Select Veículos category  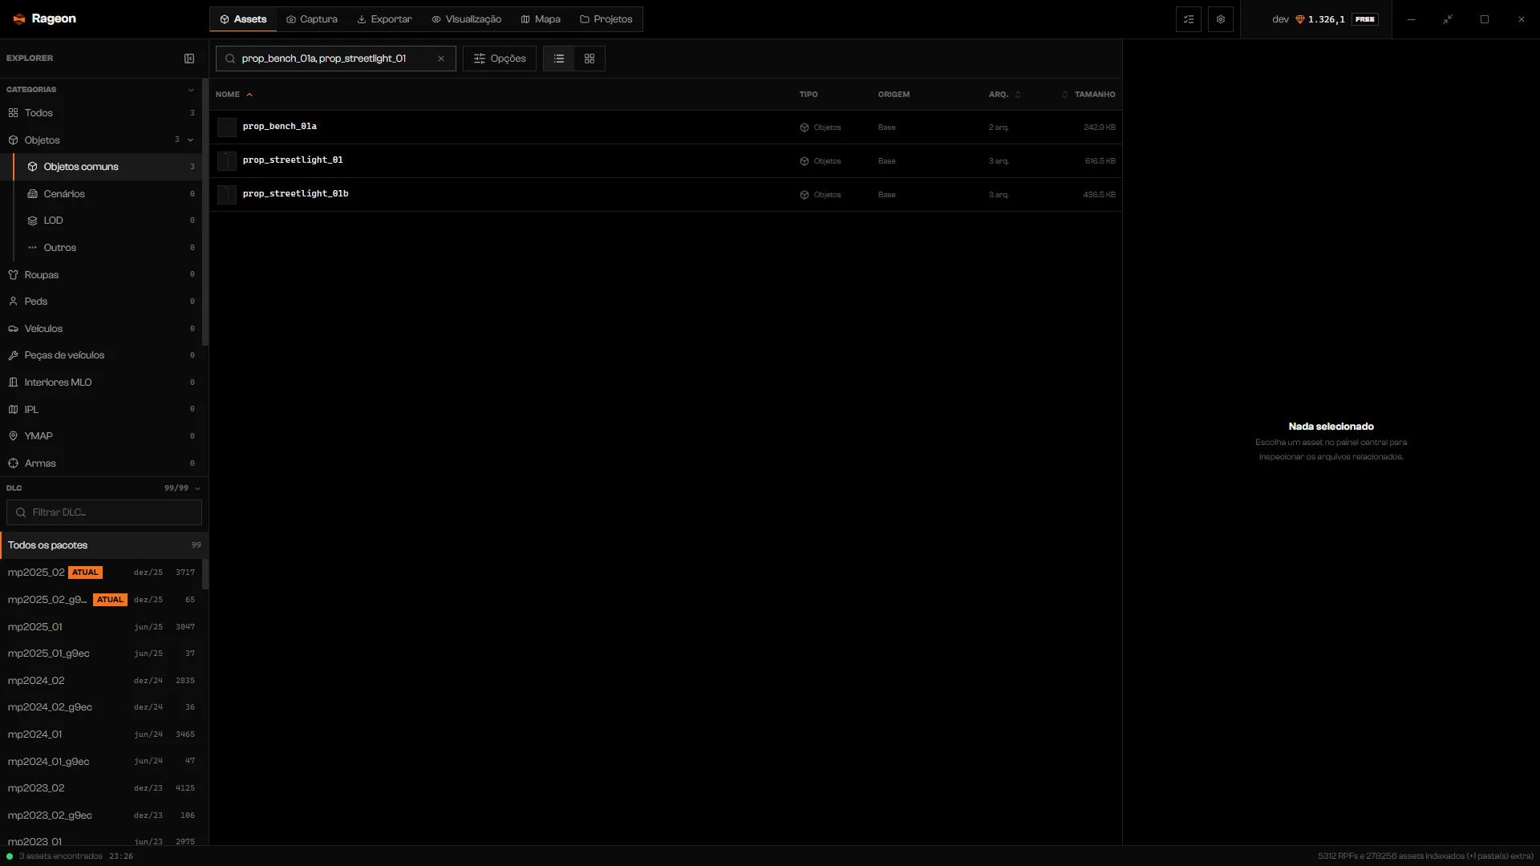[102, 329]
